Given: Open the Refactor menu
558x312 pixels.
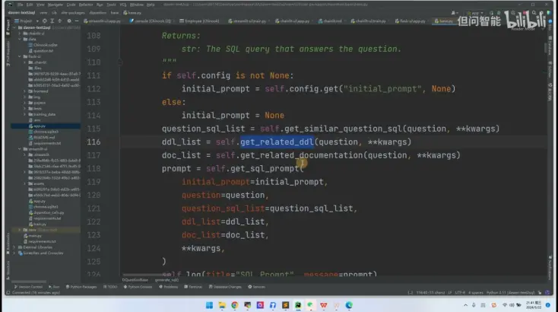Looking at the screenshot, I should (86, 5).
